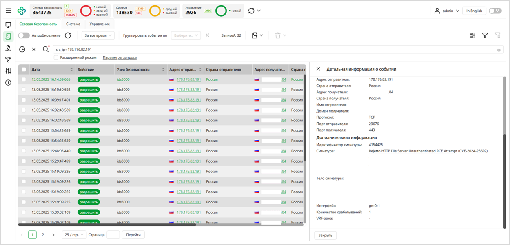This screenshot has height=245, width=510.
Task: Check the select-all checkbox in table header
Action: (x=24, y=70)
